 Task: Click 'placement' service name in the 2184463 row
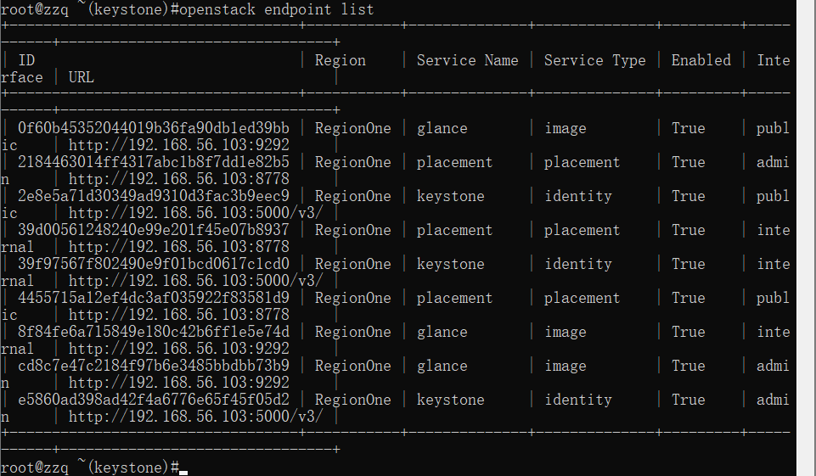[454, 163]
